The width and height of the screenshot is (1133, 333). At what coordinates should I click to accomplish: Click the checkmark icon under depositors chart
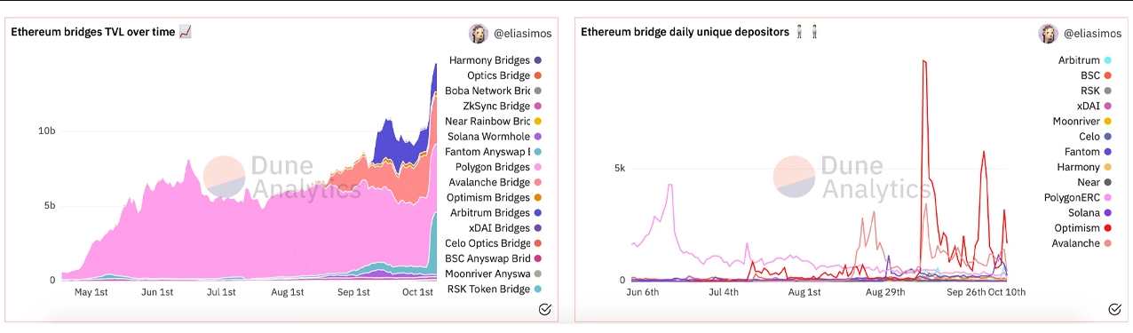click(1115, 309)
